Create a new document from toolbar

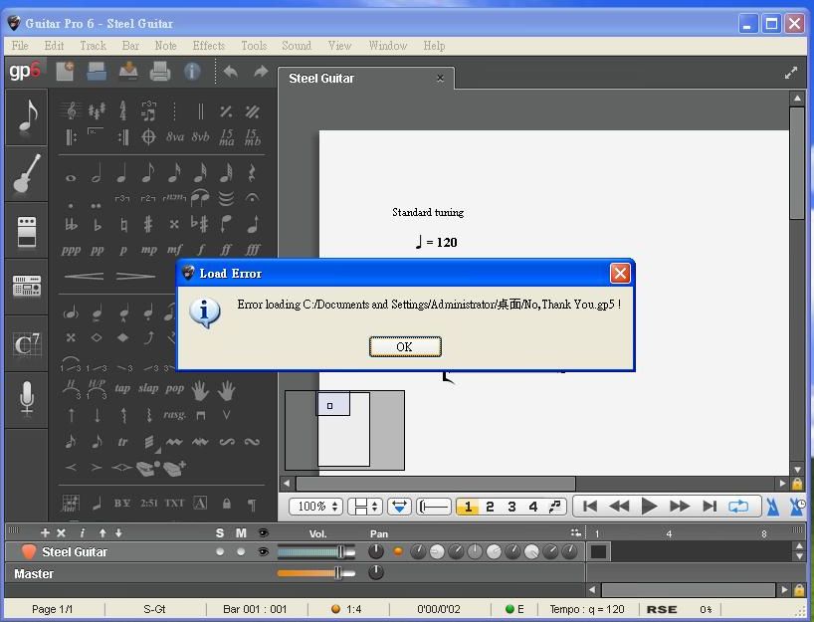[65, 71]
